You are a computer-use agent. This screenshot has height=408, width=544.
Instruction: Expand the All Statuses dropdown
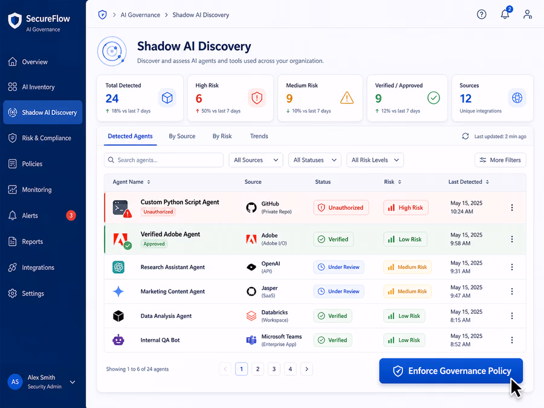[x=315, y=160]
